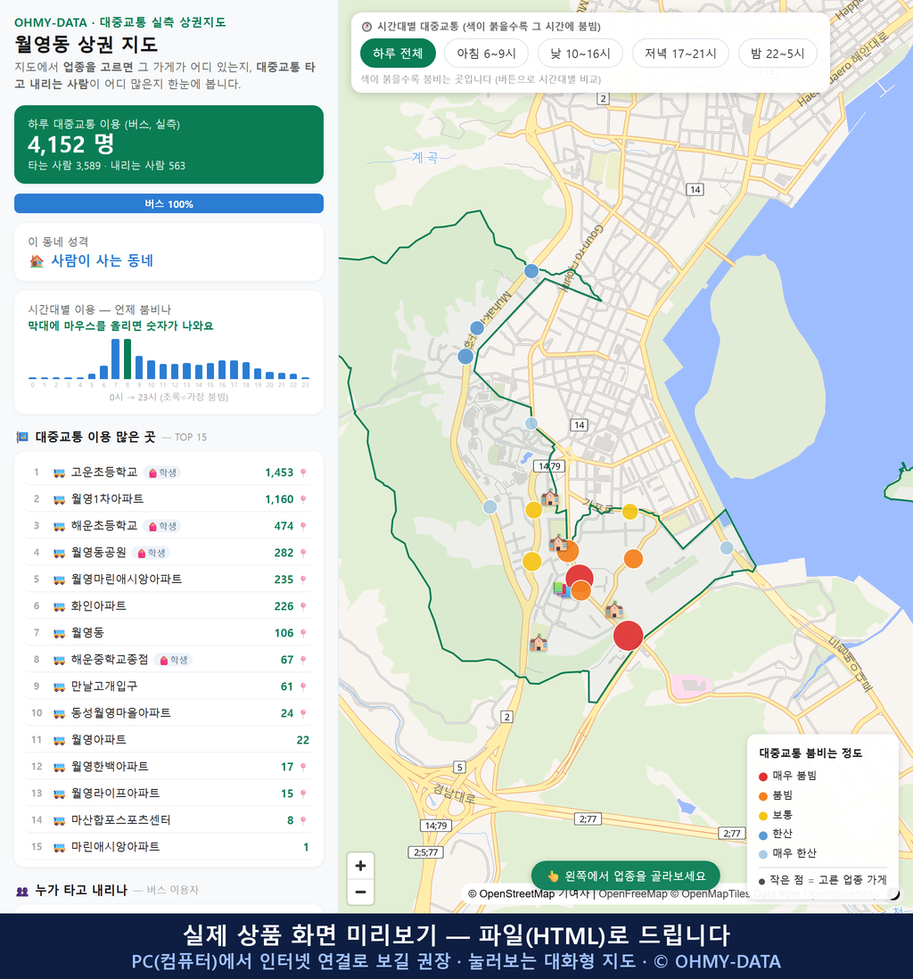Click the orange 붐빔 legend swatch
The width and height of the screenshot is (913, 979).
point(762,796)
